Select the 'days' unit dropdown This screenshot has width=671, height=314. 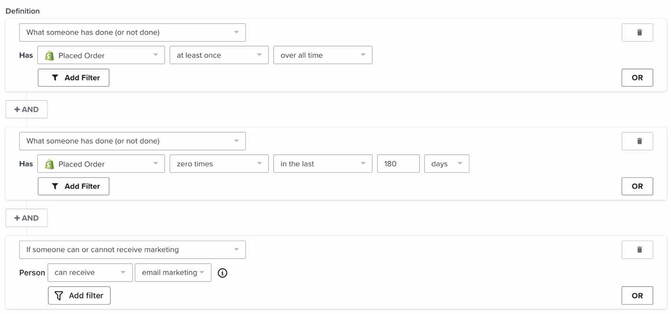click(x=446, y=164)
